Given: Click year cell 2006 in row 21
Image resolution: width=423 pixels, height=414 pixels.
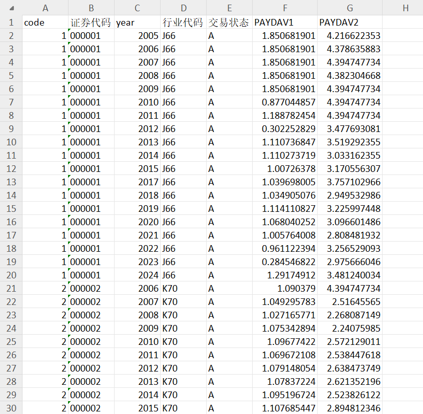Looking at the screenshot, I should tap(137, 288).
